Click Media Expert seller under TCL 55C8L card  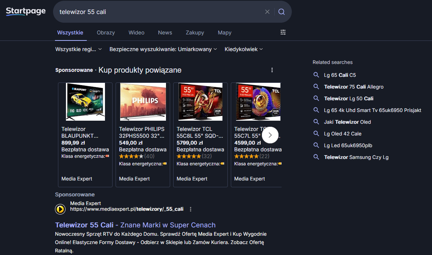(192, 179)
